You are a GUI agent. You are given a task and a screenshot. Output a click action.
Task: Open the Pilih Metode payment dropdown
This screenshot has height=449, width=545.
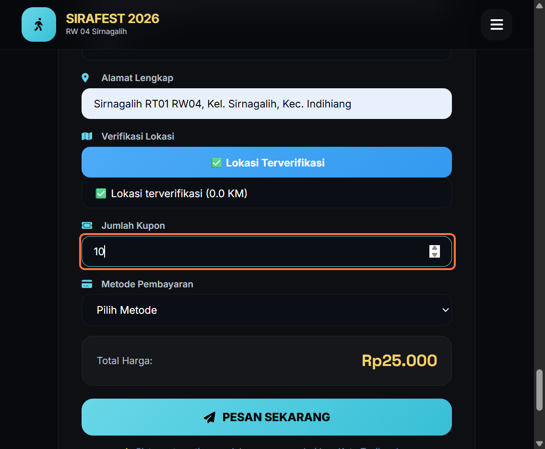pyautogui.click(x=267, y=310)
